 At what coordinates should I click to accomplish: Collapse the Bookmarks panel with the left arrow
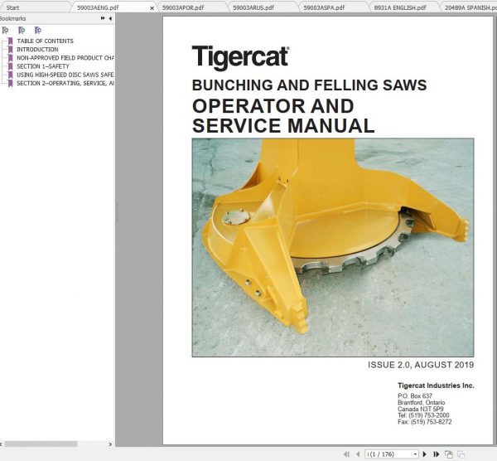click(110, 18)
